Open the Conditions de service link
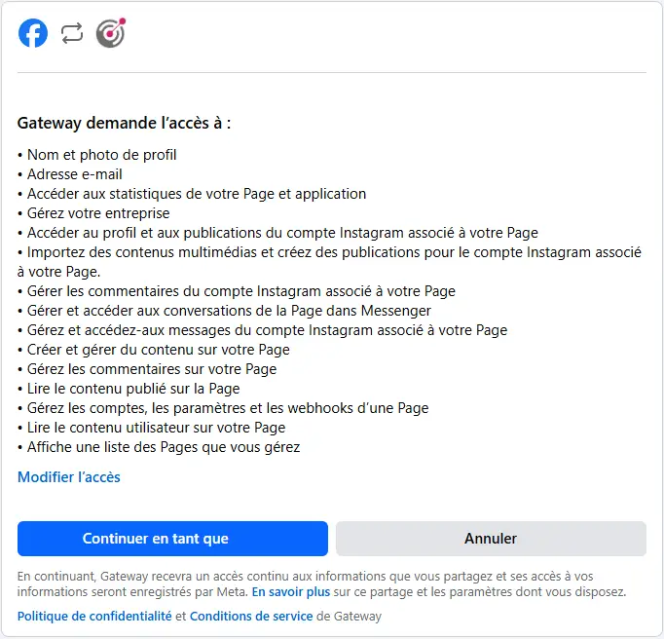This screenshot has height=639, width=664. [251, 617]
